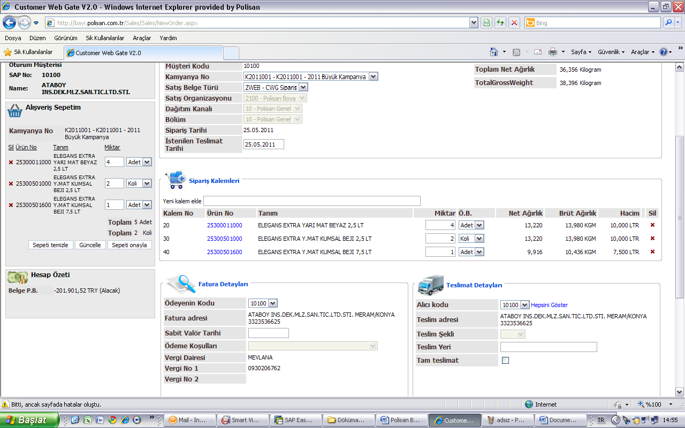The height and width of the screenshot is (428, 685).
Task: Click the page vertical scrollbar
Action: tap(680, 218)
